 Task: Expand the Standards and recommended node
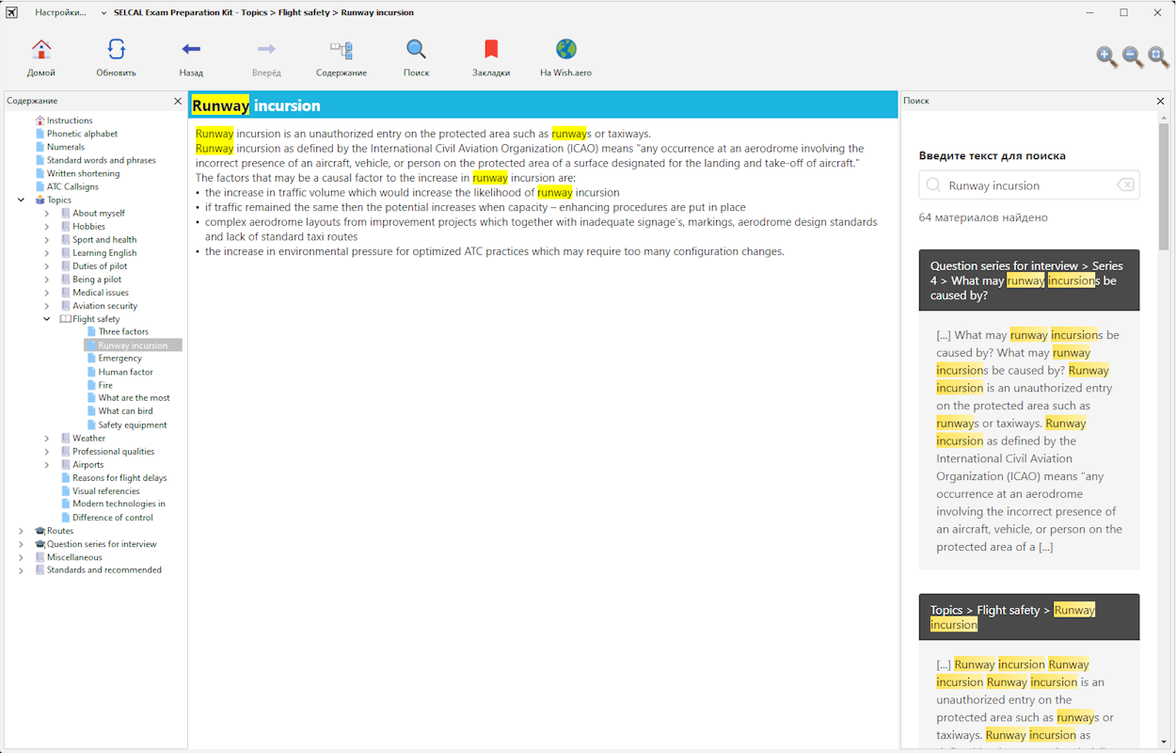coord(21,569)
